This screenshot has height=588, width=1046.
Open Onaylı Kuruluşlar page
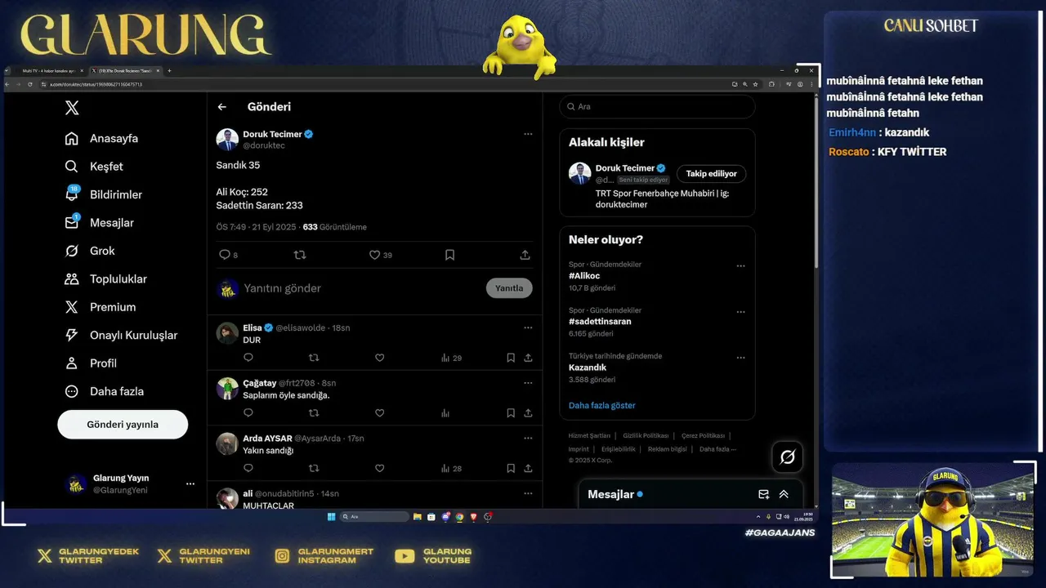point(121,335)
